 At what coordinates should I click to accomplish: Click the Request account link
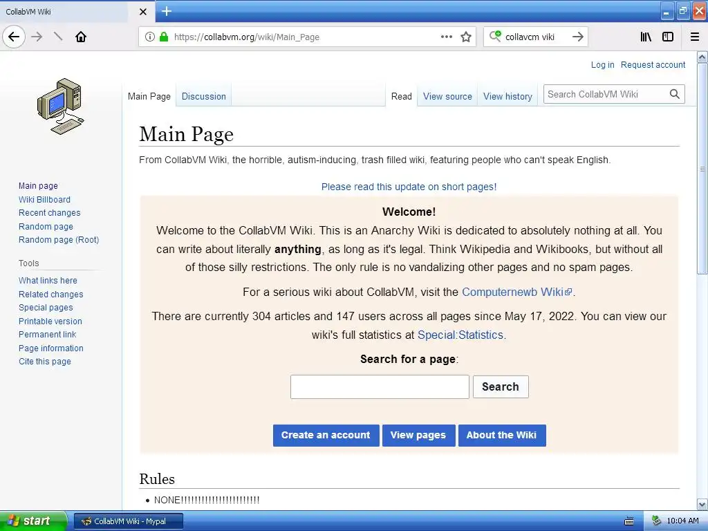tap(653, 64)
